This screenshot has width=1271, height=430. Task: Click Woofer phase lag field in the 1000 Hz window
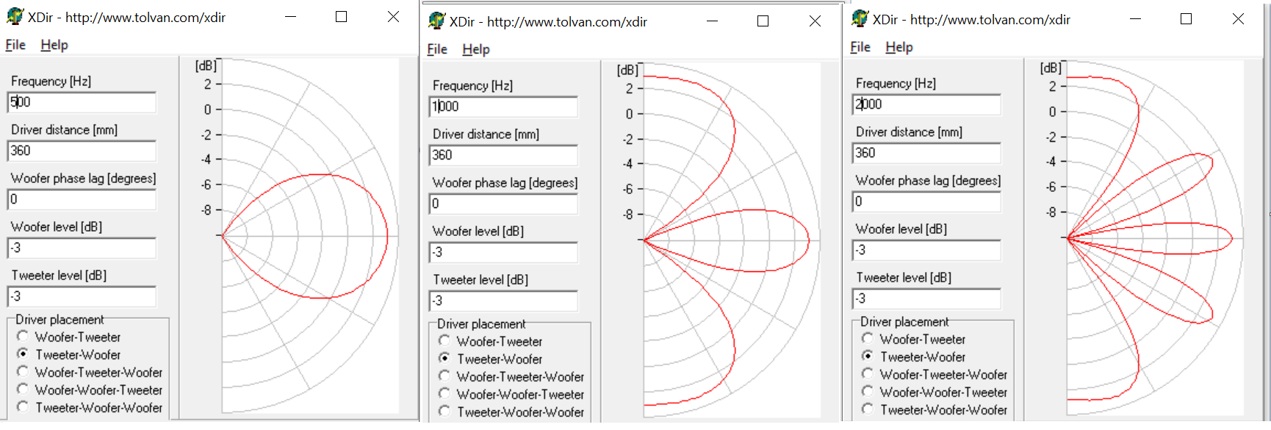pyautogui.click(x=503, y=204)
